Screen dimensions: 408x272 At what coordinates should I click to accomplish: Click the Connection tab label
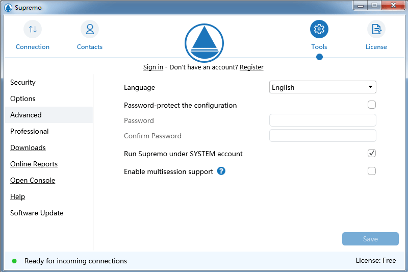click(x=33, y=47)
